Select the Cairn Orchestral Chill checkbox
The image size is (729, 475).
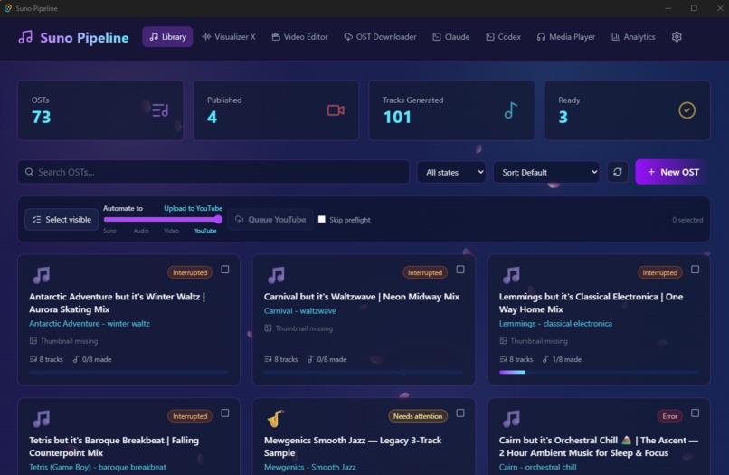point(695,413)
